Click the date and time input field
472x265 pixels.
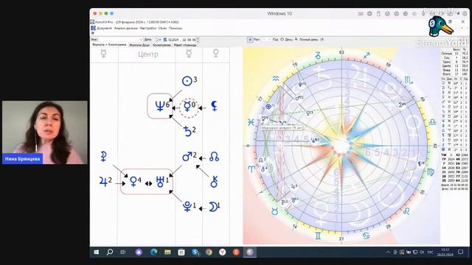182,40
